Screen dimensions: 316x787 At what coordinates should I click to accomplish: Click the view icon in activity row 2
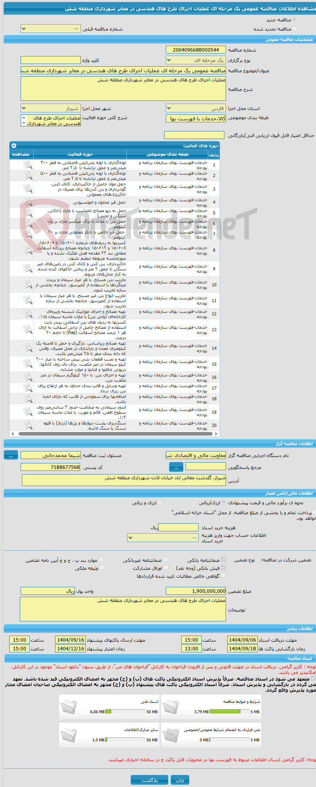pyautogui.click(x=28, y=176)
